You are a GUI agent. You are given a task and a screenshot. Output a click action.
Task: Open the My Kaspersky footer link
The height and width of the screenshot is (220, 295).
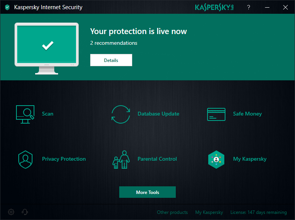pos(209,212)
